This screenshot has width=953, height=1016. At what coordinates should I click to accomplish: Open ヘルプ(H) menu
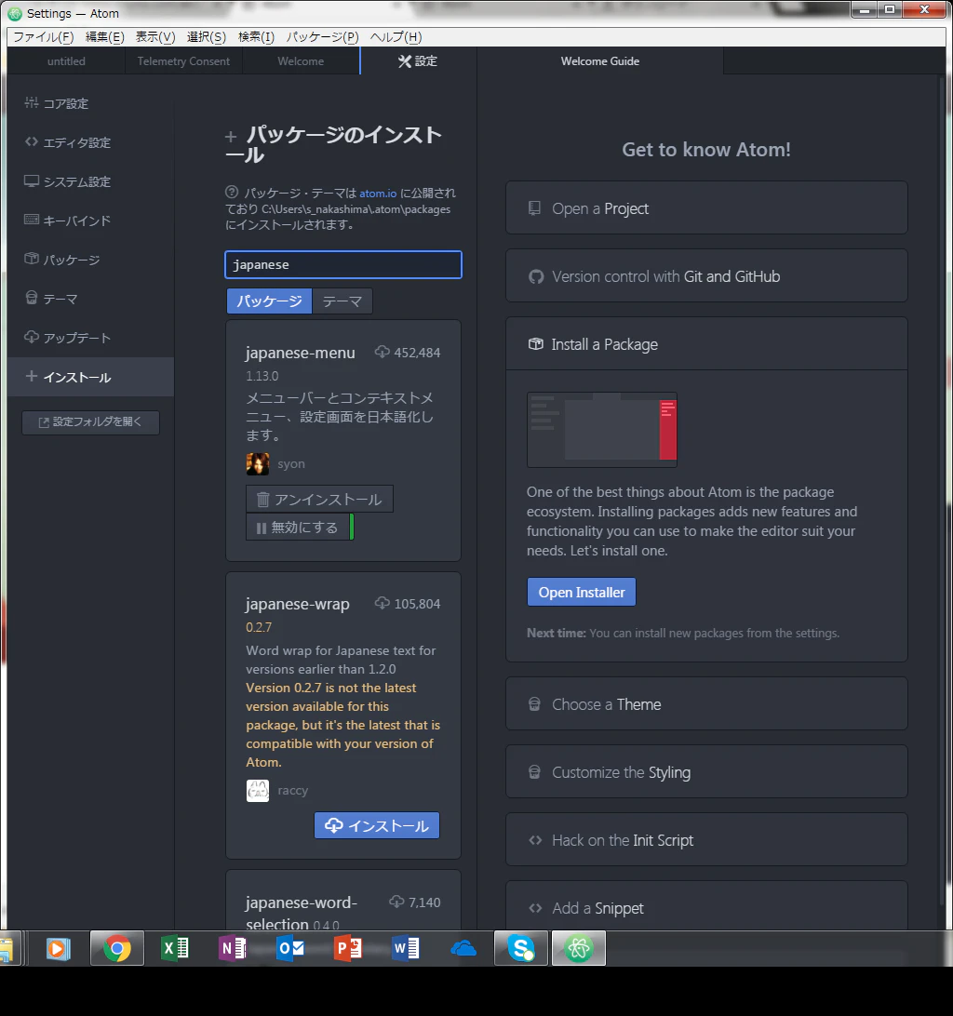tap(396, 37)
